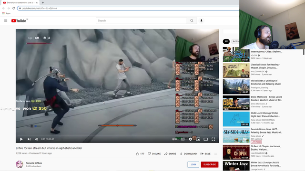Screen dimensions: 305x171
Task: Open '50 Best of Chopin' title
Action: coord(266,148)
